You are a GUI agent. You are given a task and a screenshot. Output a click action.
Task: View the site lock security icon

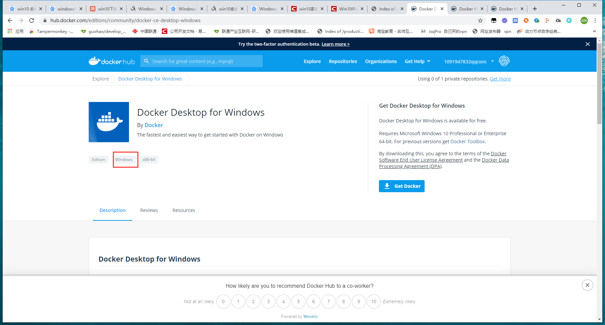(x=45, y=20)
